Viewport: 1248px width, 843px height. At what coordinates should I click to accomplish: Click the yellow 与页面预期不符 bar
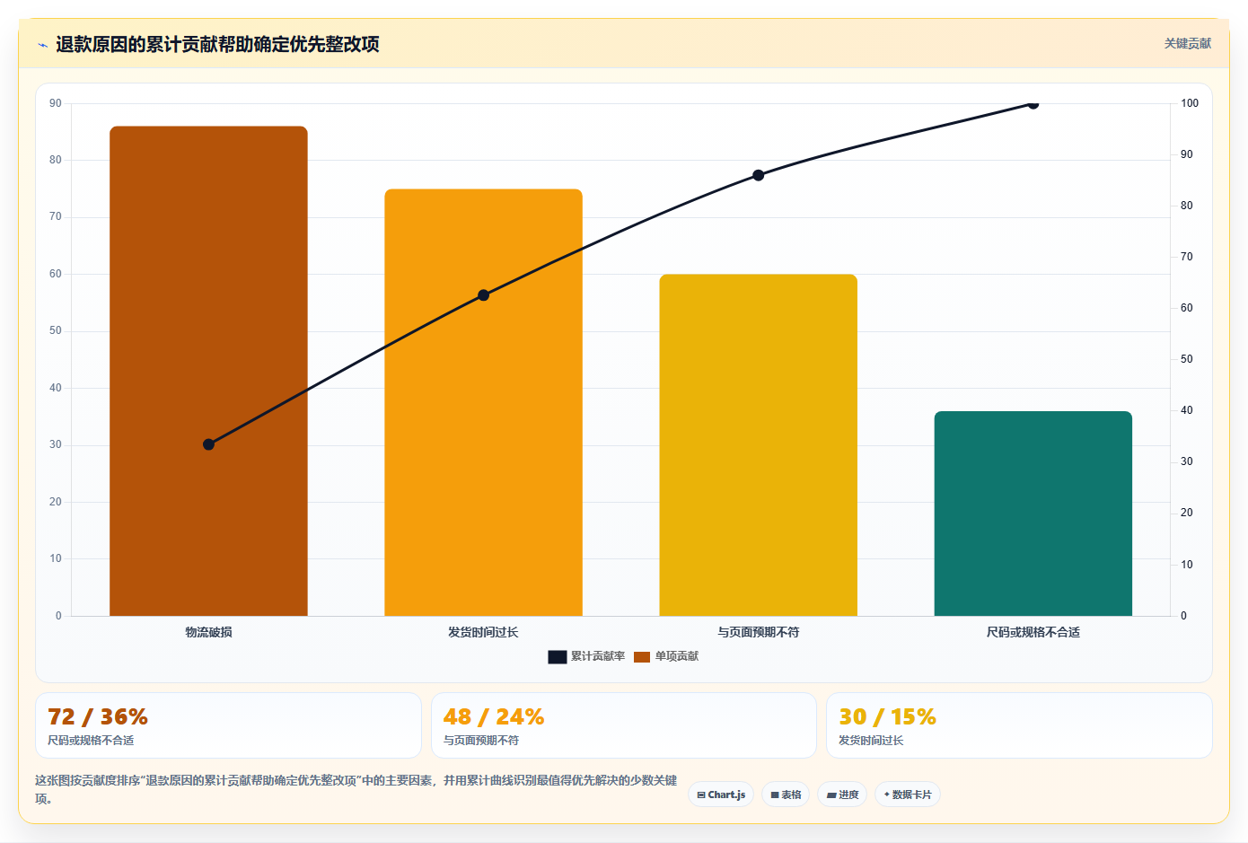coord(758,445)
